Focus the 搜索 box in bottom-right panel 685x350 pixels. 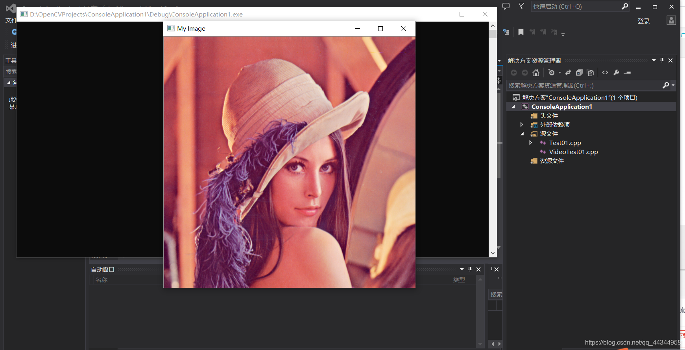[x=496, y=295]
